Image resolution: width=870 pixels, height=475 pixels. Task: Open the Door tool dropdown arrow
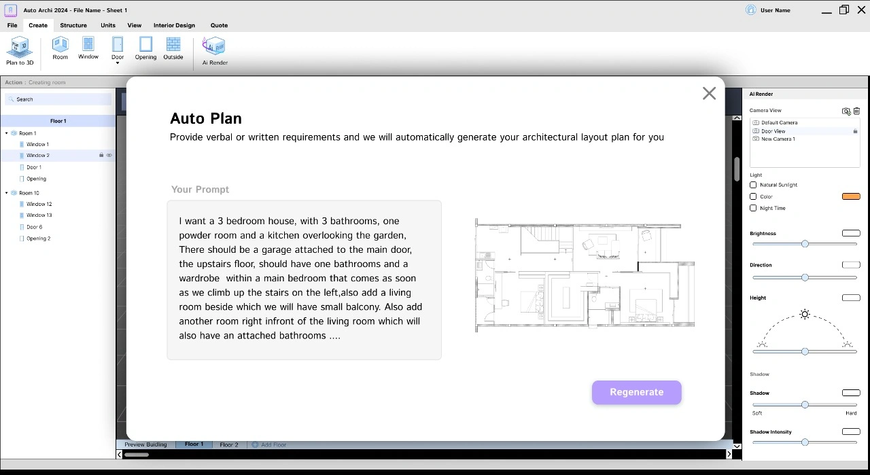[x=118, y=63]
